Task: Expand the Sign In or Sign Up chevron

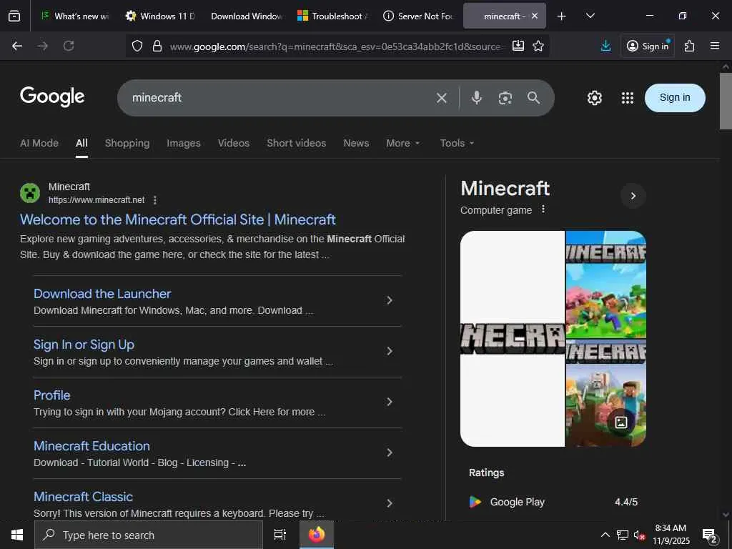Action: pyautogui.click(x=390, y=352)
